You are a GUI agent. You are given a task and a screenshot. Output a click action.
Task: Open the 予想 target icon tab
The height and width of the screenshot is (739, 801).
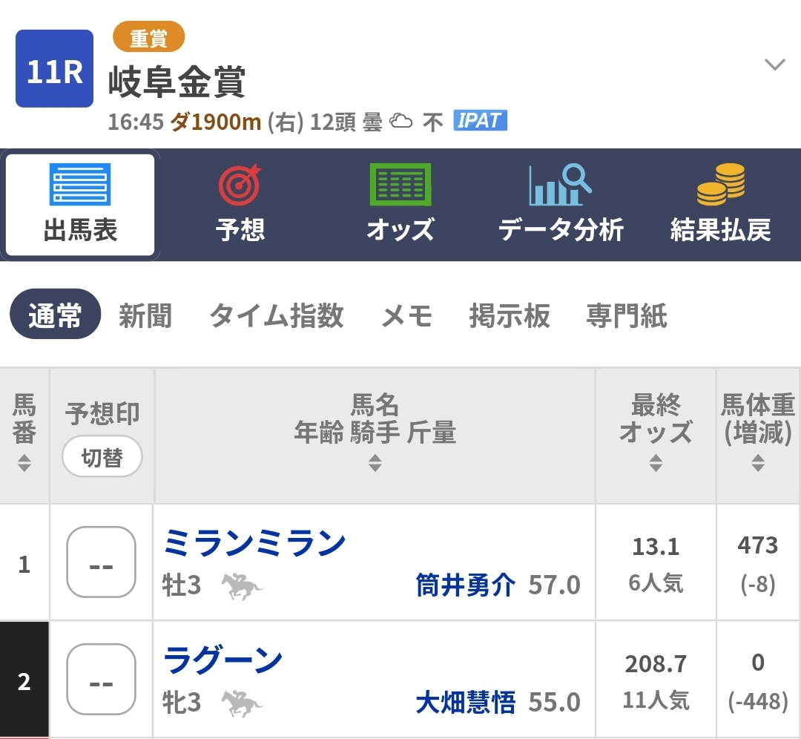240,205
